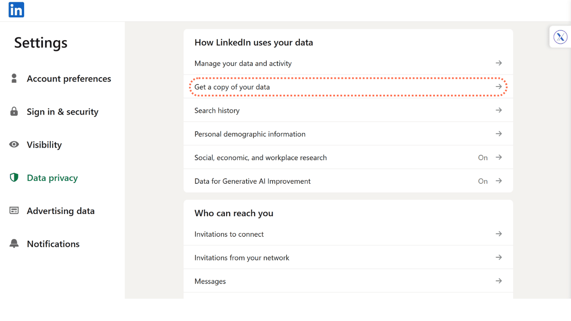
Task: Expand the Messages row chevron
Action: pyautogui.click(x=498, y=281)
